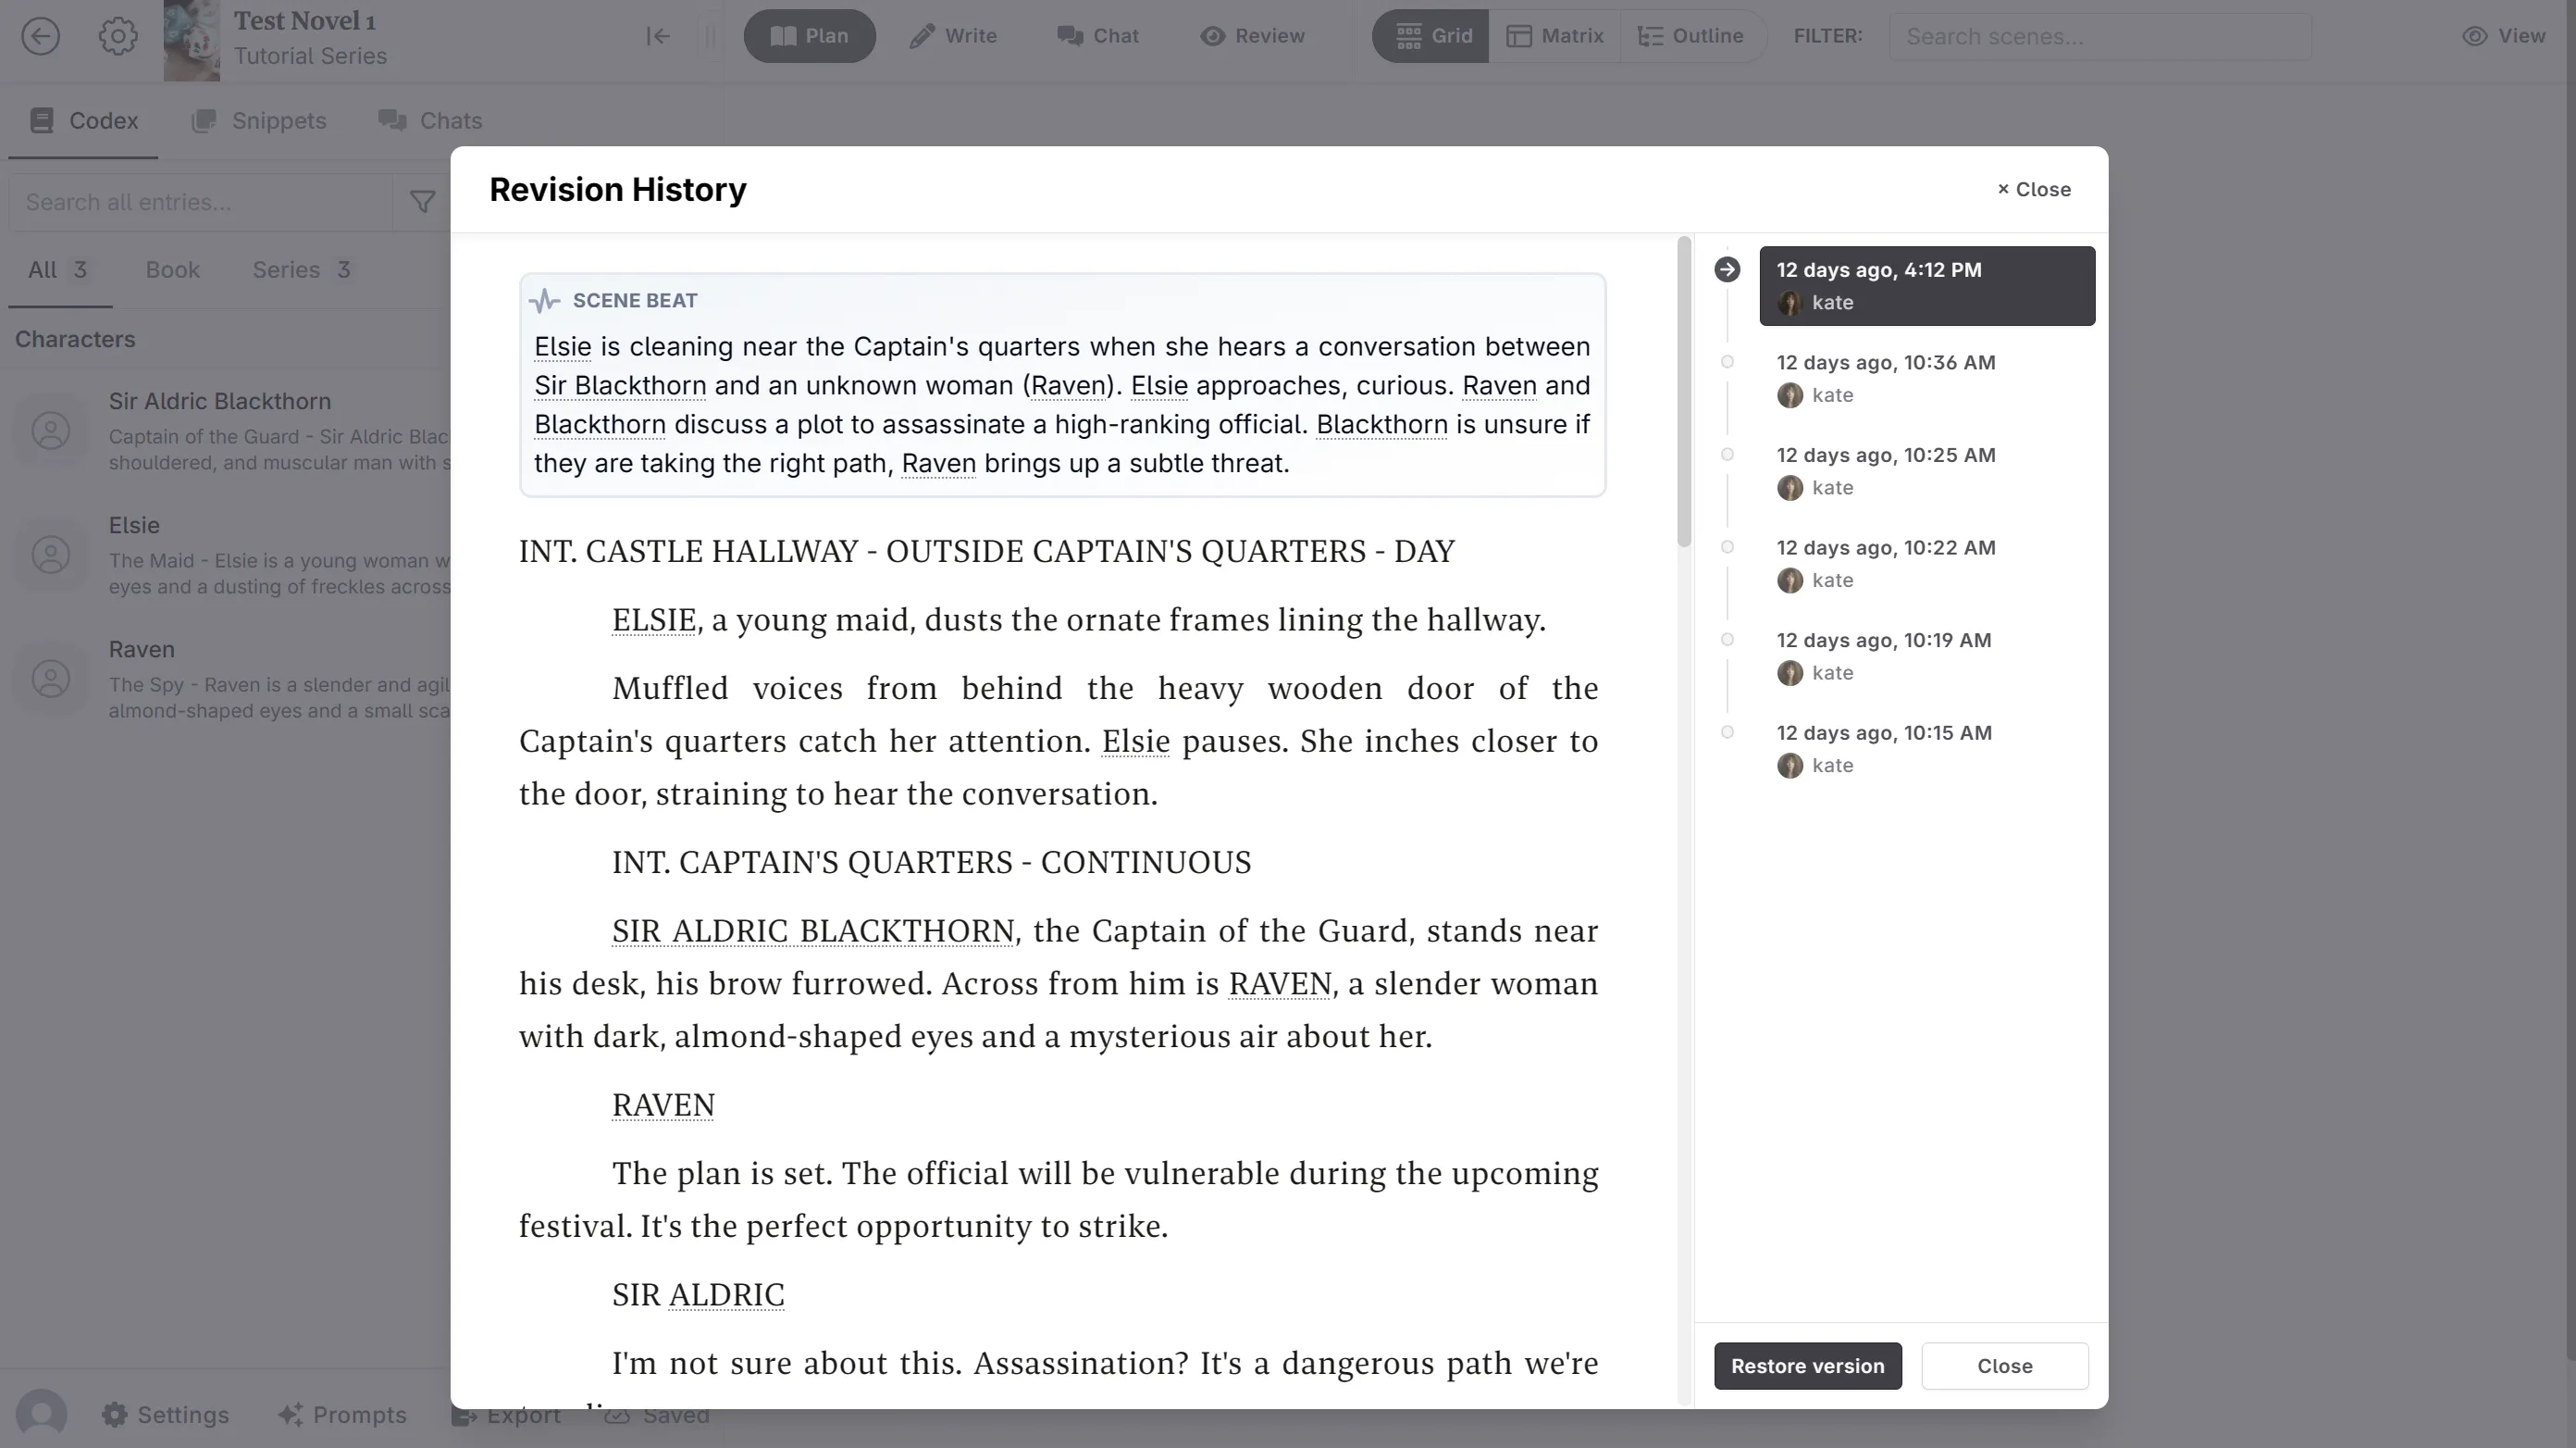The width and height of the screenshot is (2576, 1448).
Task: Click the collapse sidebar arrow icon
Action: pos(657,37)
